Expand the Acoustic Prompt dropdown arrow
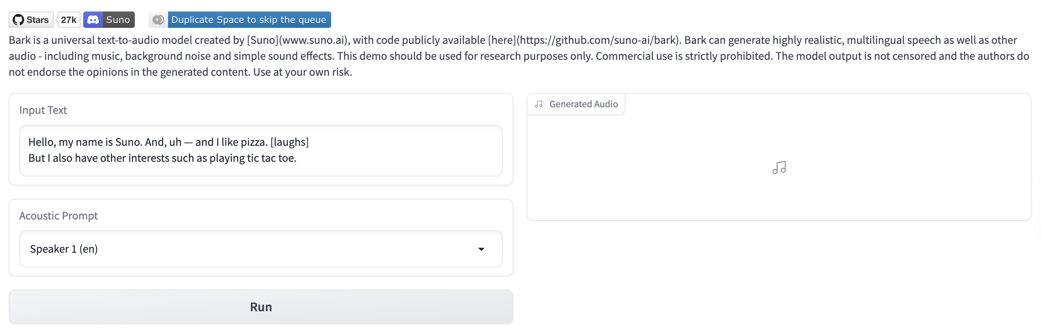Viewport: 1041px width, 335px height. click(481, 249)
